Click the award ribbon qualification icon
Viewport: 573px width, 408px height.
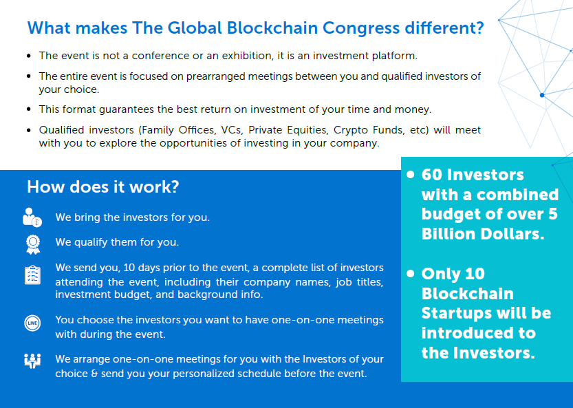click(x=33, y=244)
